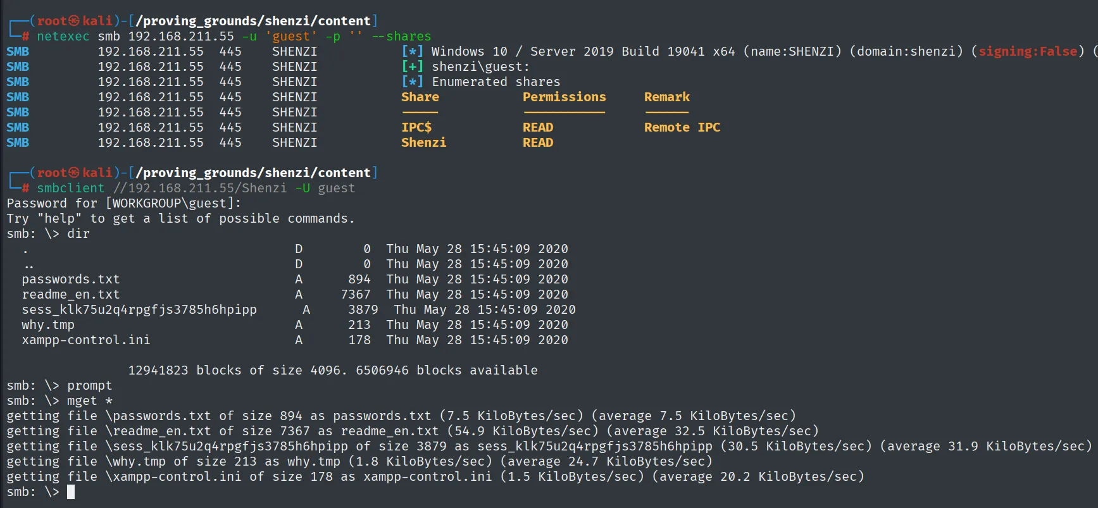Screen dimensions: 1098x508
Task: Select the yellow "Shenzi" share name
Action: pyautogui.click(x=424, y=143)
